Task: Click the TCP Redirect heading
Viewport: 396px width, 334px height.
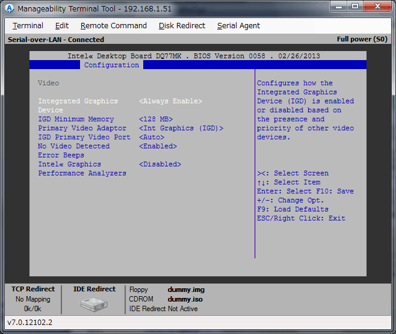Action: 33,289
